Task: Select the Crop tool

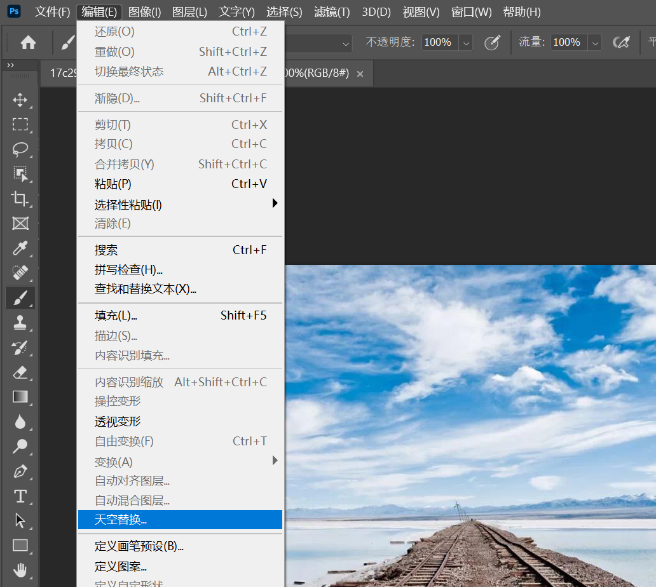Action: click(20, 199)
